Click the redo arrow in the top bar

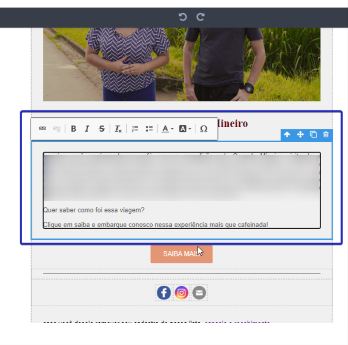[200, 17]
